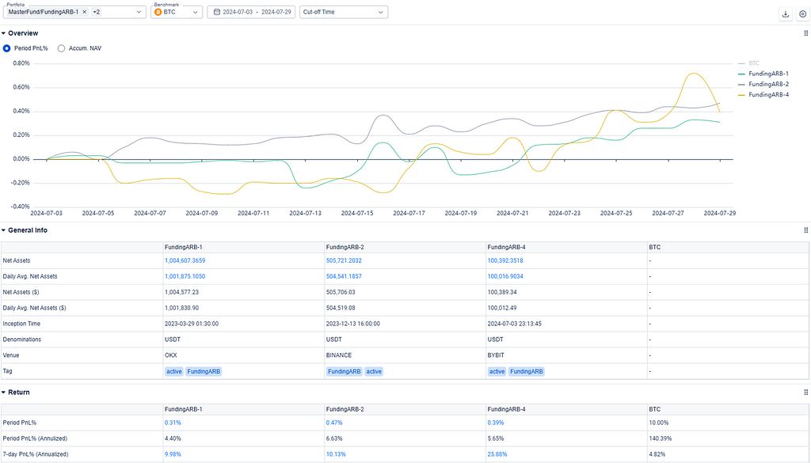Viewport: 811px width, 463px height.
Task: Click FundingARB-1 Net Assets value link
Action: (x=185, y=260)
